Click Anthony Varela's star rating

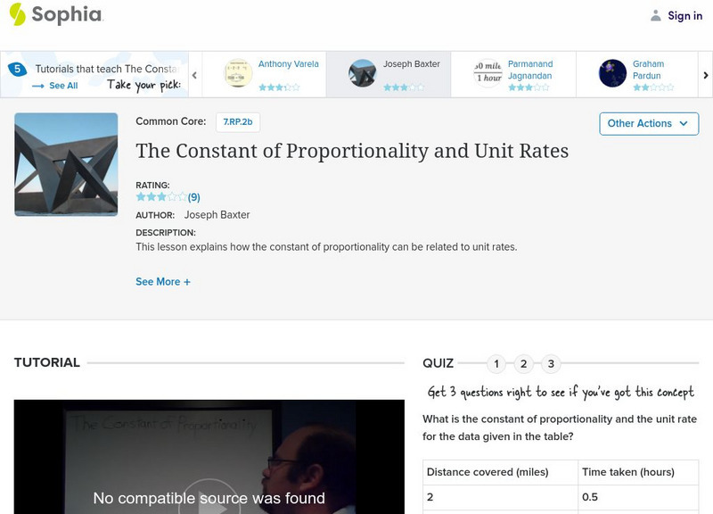(279, 87)
